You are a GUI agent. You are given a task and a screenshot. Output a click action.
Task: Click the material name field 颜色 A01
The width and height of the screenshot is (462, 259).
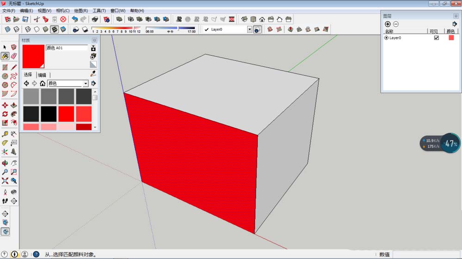click(67, 47)
